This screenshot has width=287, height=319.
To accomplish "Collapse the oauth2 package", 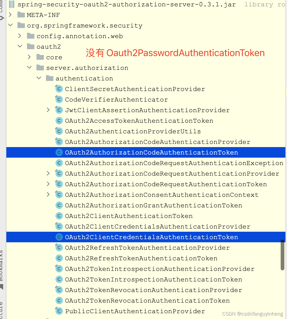I will pos(20,46).
